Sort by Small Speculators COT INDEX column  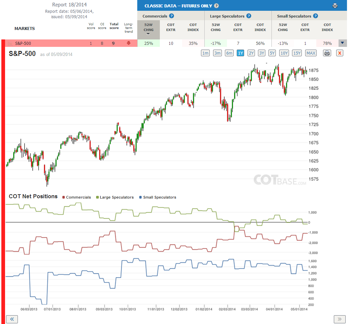tap(327, 27)
